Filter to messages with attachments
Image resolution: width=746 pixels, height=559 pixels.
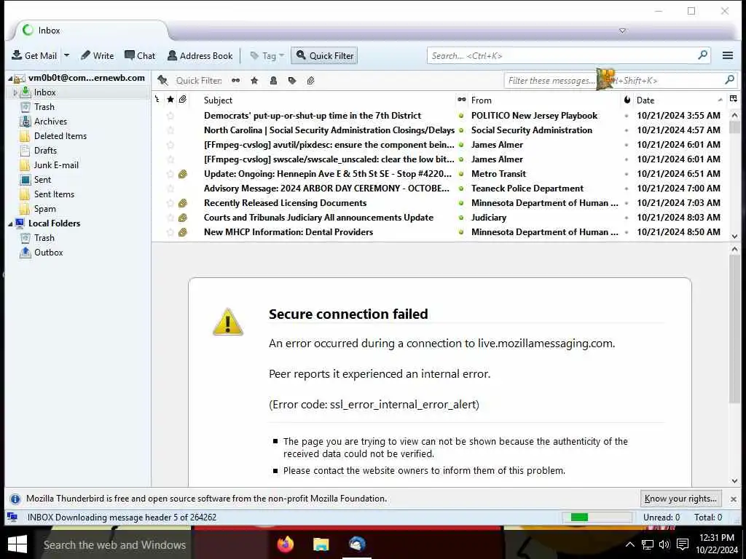[x=310, y=80]
